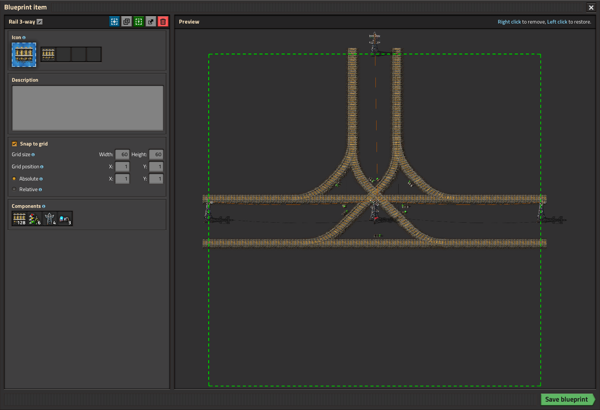Click the Save blueprint button
This screenshot has width=600, height=410.
point(566,399)
